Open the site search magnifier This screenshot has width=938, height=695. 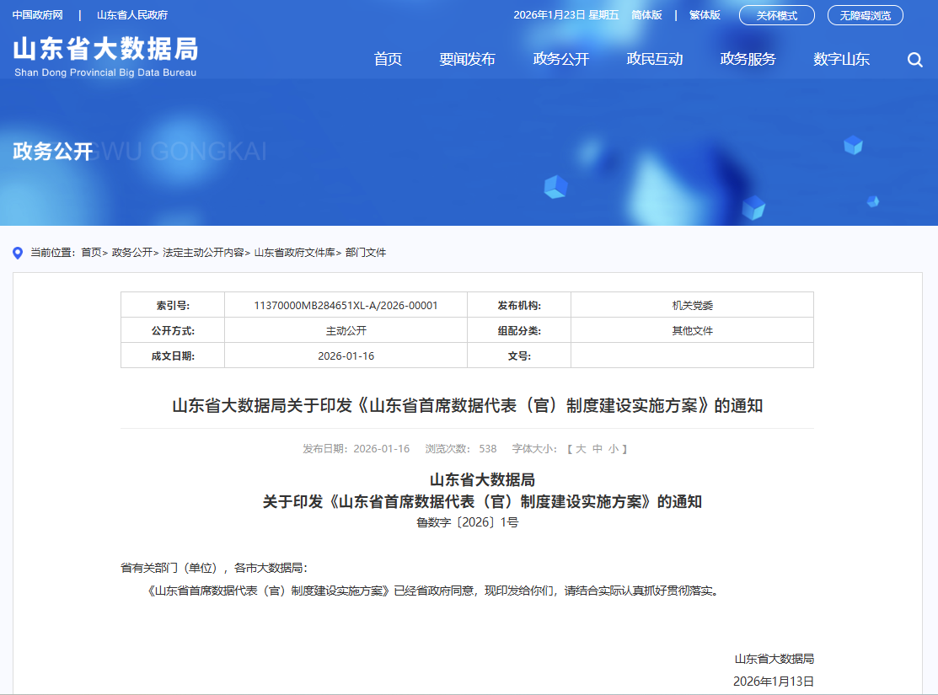[914, 59]
